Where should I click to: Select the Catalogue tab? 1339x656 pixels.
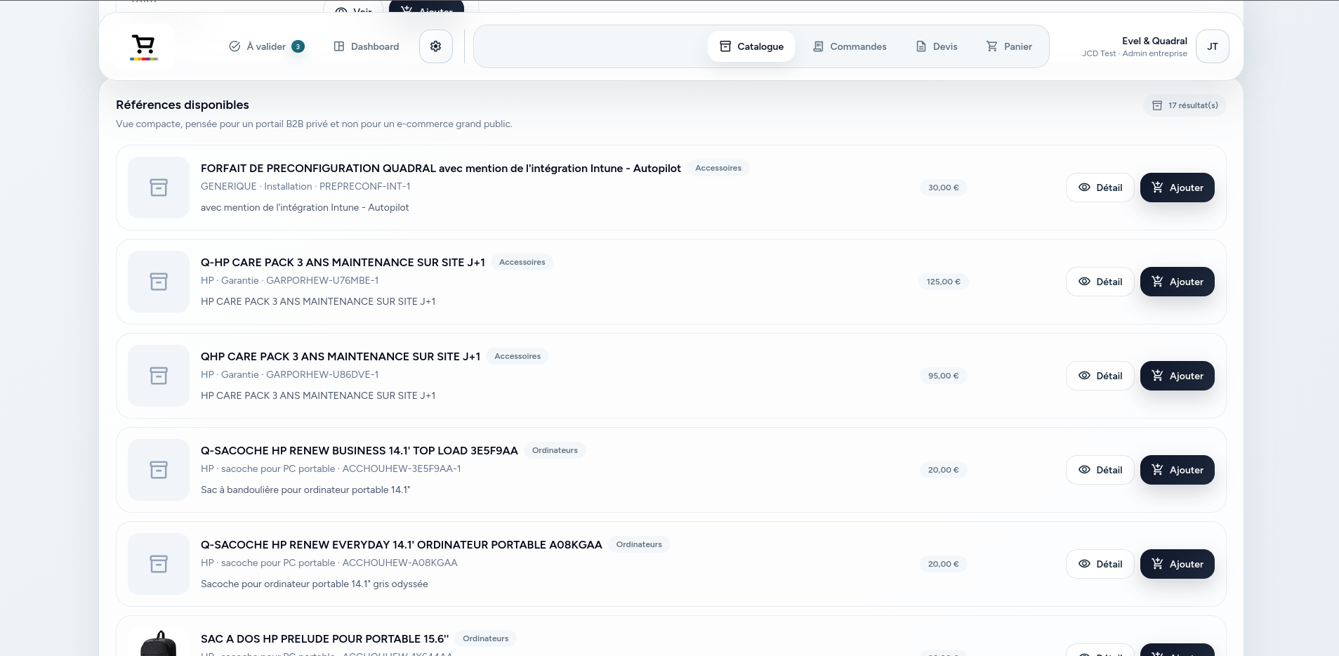(751, 46)
